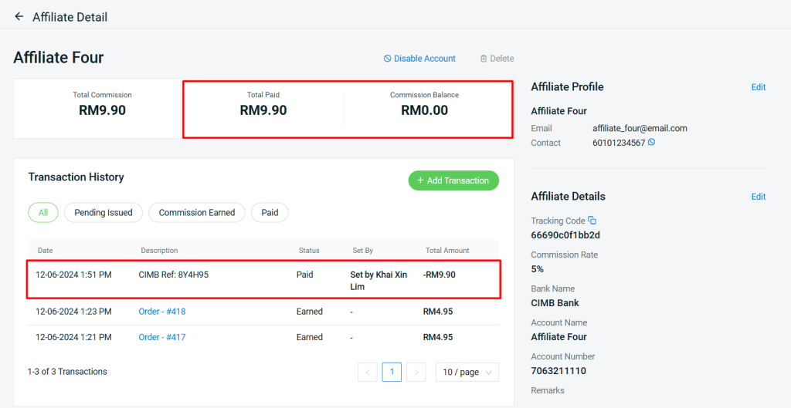Go to previous page arrow
Image resolution: width=791 pixels, height=408 pixels.
tap(368, 372)
